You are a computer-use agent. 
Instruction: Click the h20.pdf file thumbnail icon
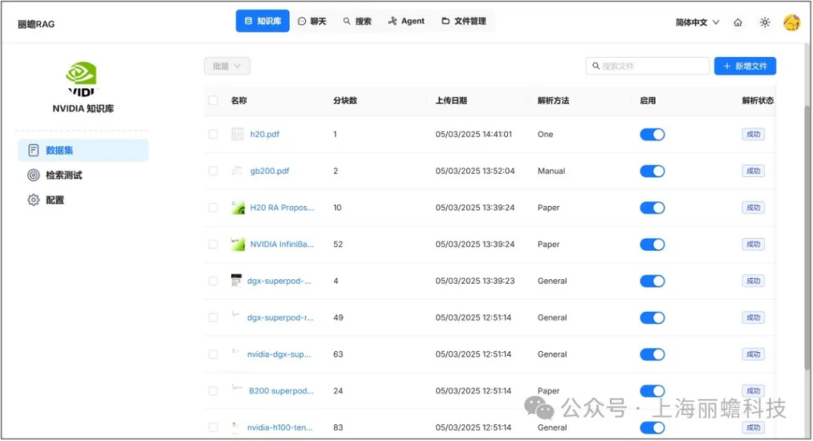[237, 134]
